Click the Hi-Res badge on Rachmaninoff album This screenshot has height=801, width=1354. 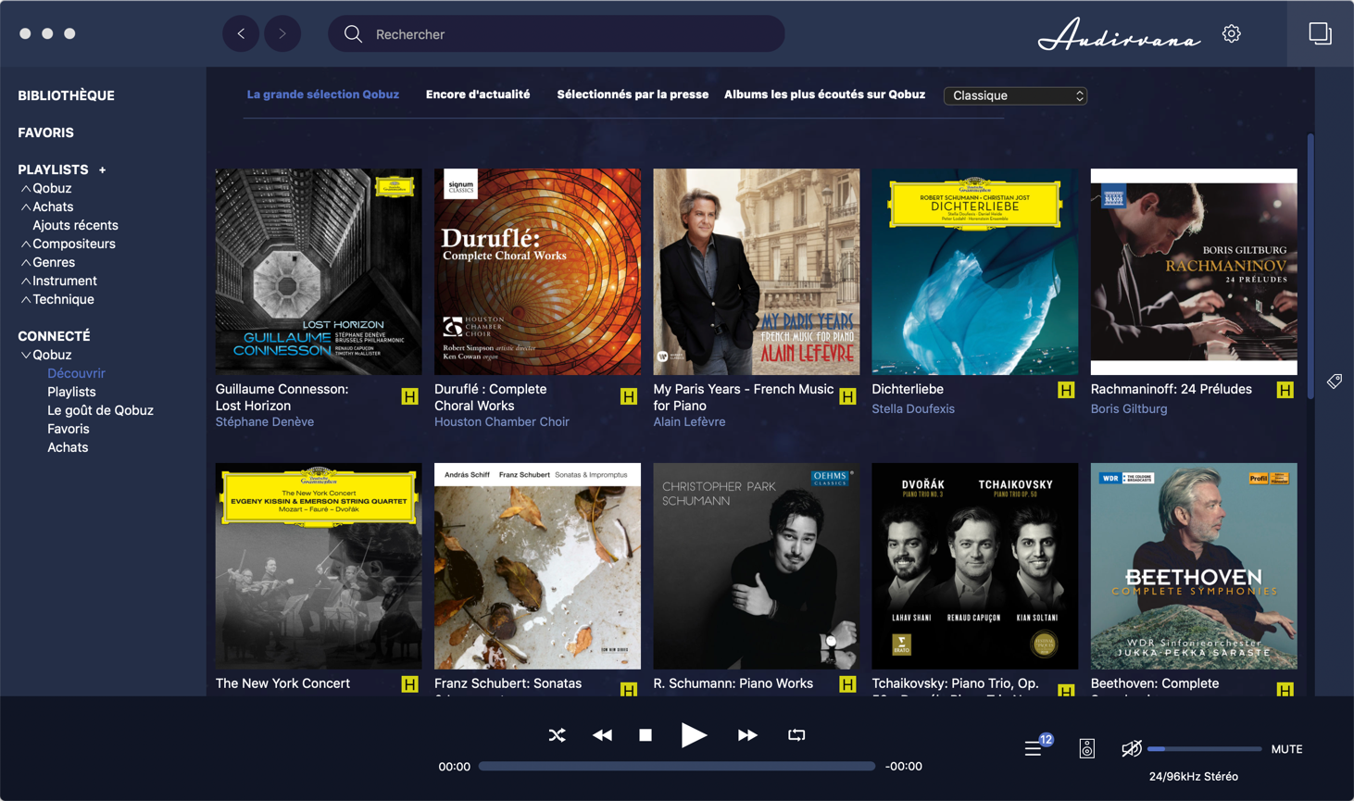(1285, 390)
